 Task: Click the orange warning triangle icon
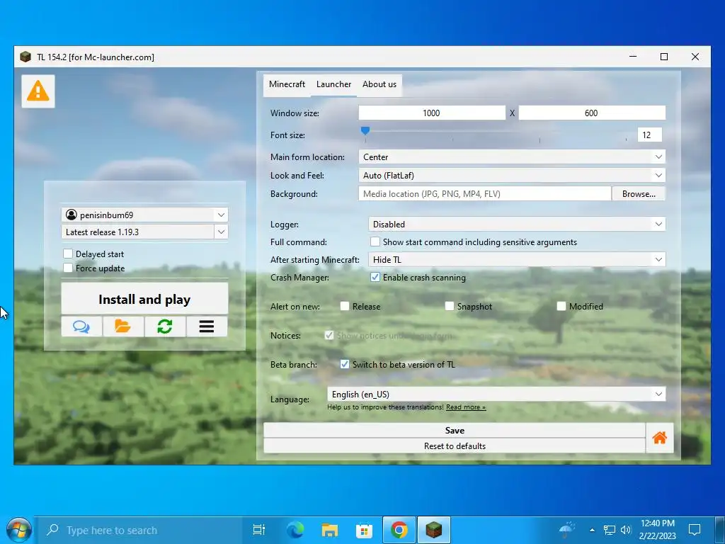point(38,91)
